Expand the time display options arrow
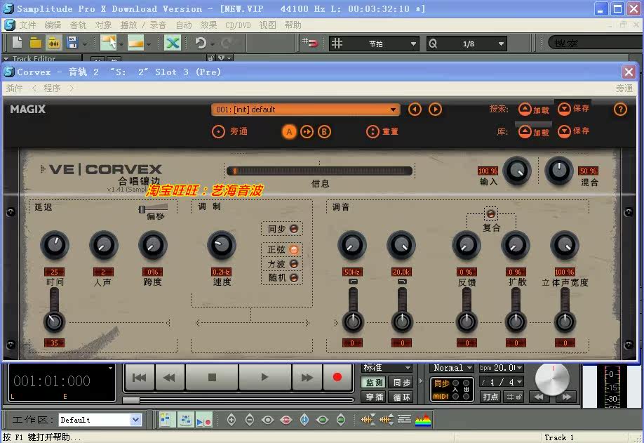This screenshot has width=644, height=443. [110, 368]
